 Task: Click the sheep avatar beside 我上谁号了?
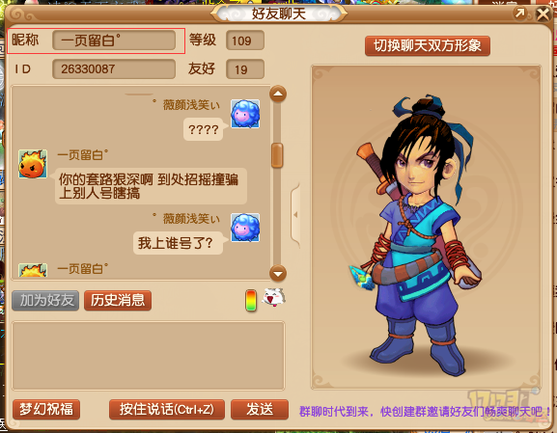coord(245,228)
